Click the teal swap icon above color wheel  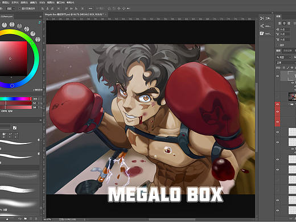click(x=39, y=22)
